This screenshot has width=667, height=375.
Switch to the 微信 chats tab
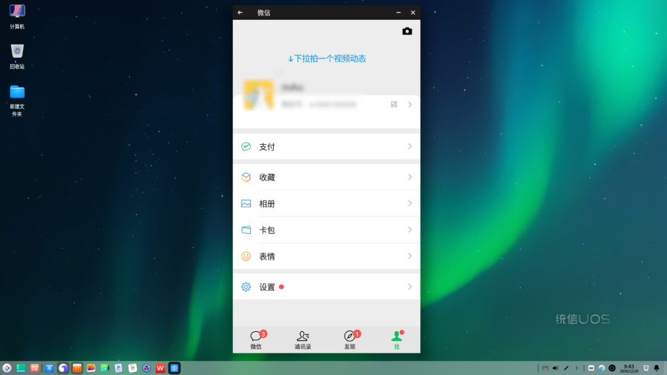[256, 340]
